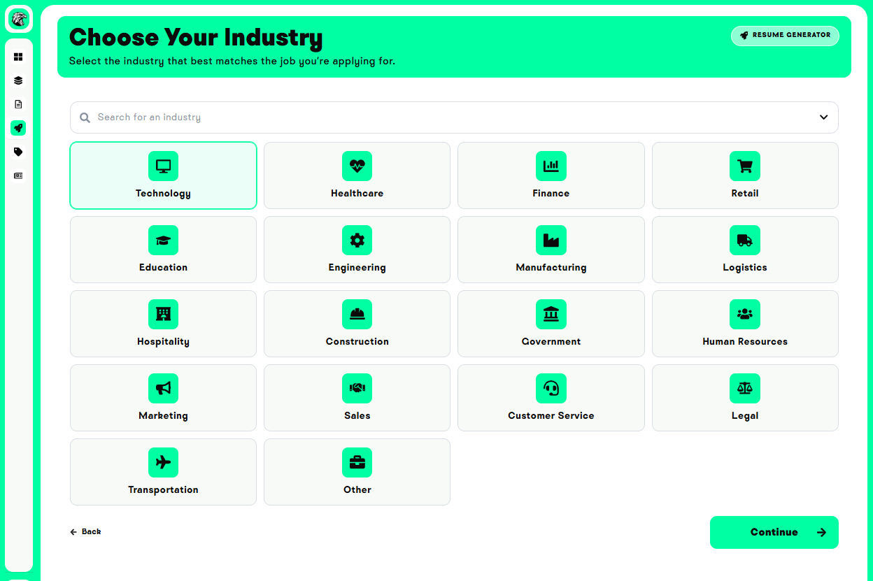
Task: Select the Human Resources people card
Action: click(745, 324)
